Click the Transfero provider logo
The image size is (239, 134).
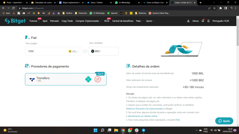coord(32,79)
